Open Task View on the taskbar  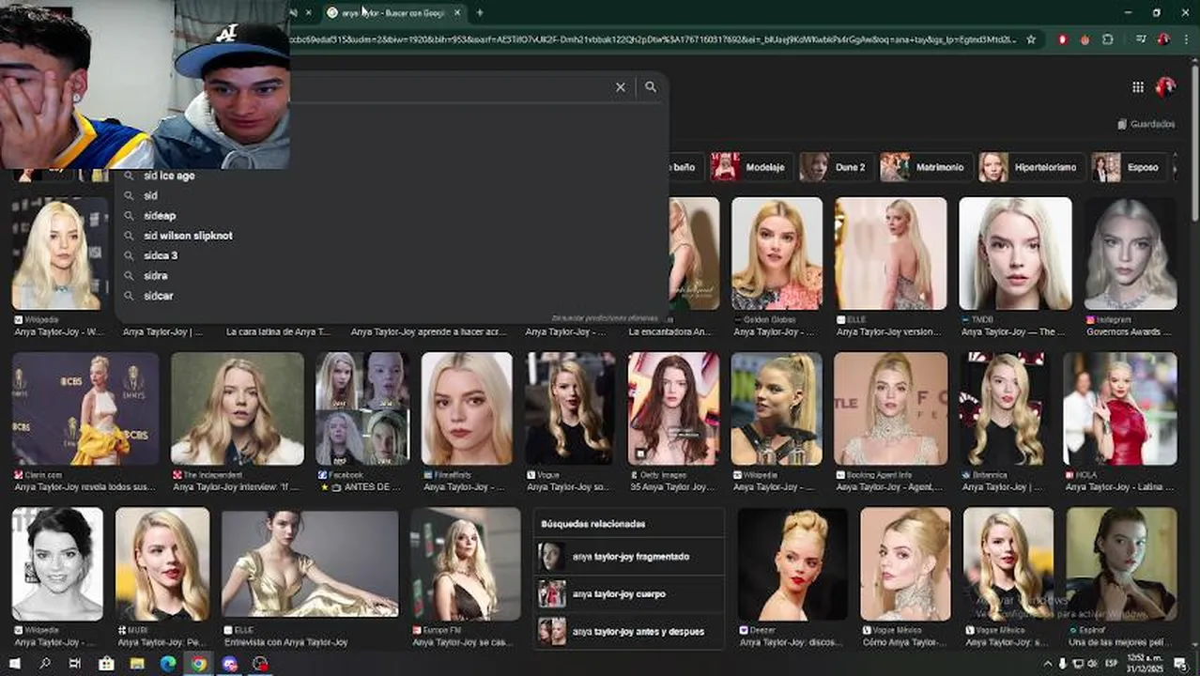click(x=75, y=664)
